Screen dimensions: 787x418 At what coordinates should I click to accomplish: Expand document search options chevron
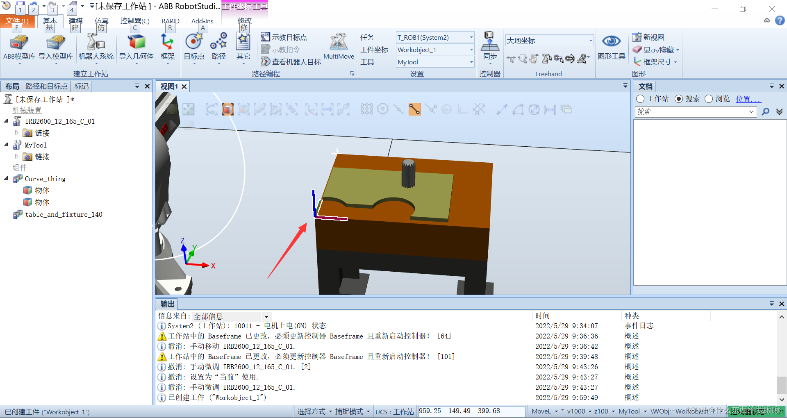779,111
